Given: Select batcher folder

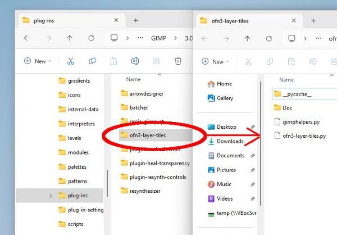Looking at the screenshot, I should pos(134,107).
